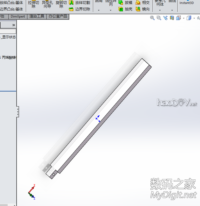
Task: Switch to the DimXpert tab
Action: tap(18, 16)
